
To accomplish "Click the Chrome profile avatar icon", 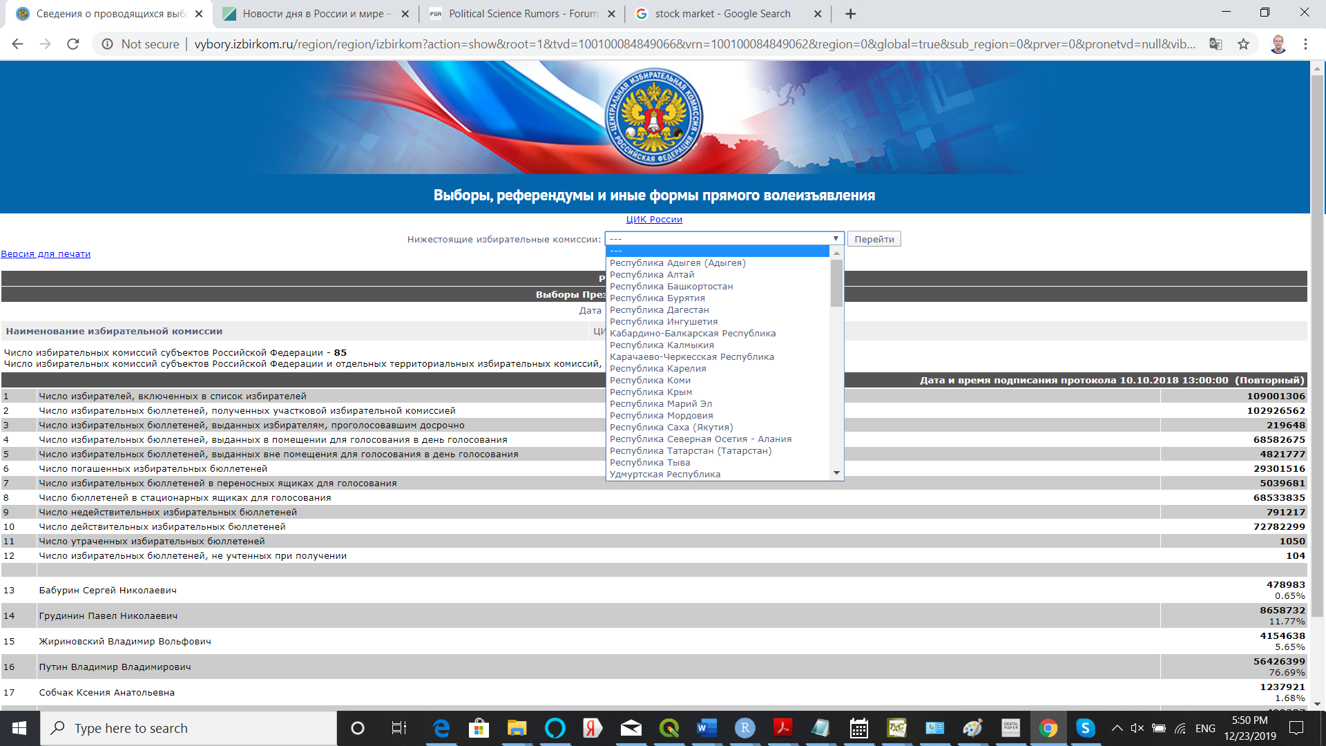I will [x=1278, y=44].
